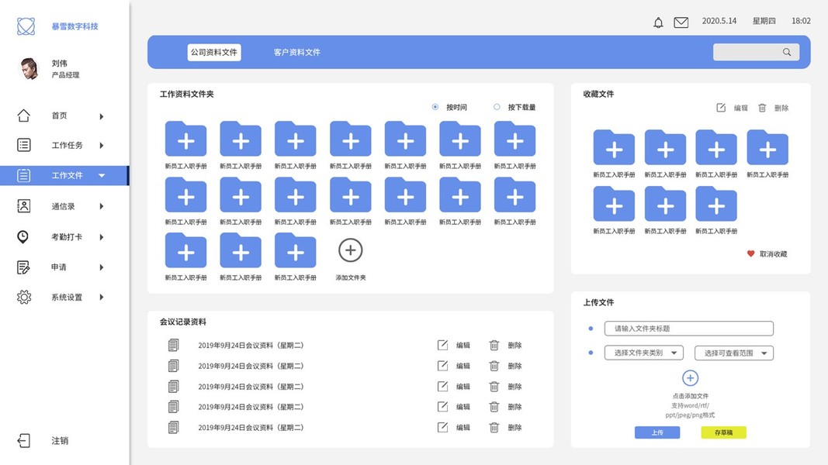Click edit icon of the first meeting record

(442, 346)
